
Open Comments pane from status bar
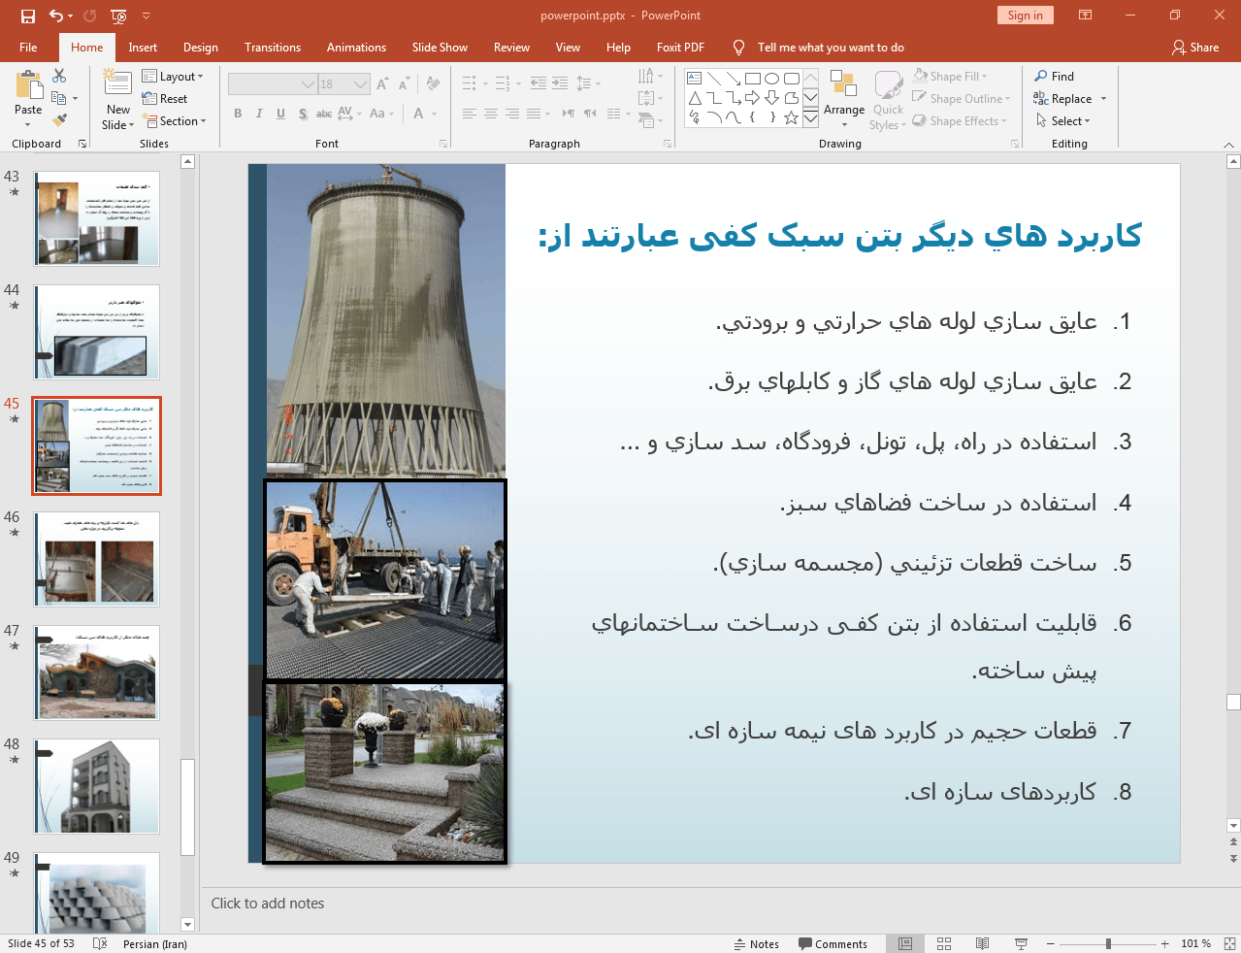click(833, 943)
